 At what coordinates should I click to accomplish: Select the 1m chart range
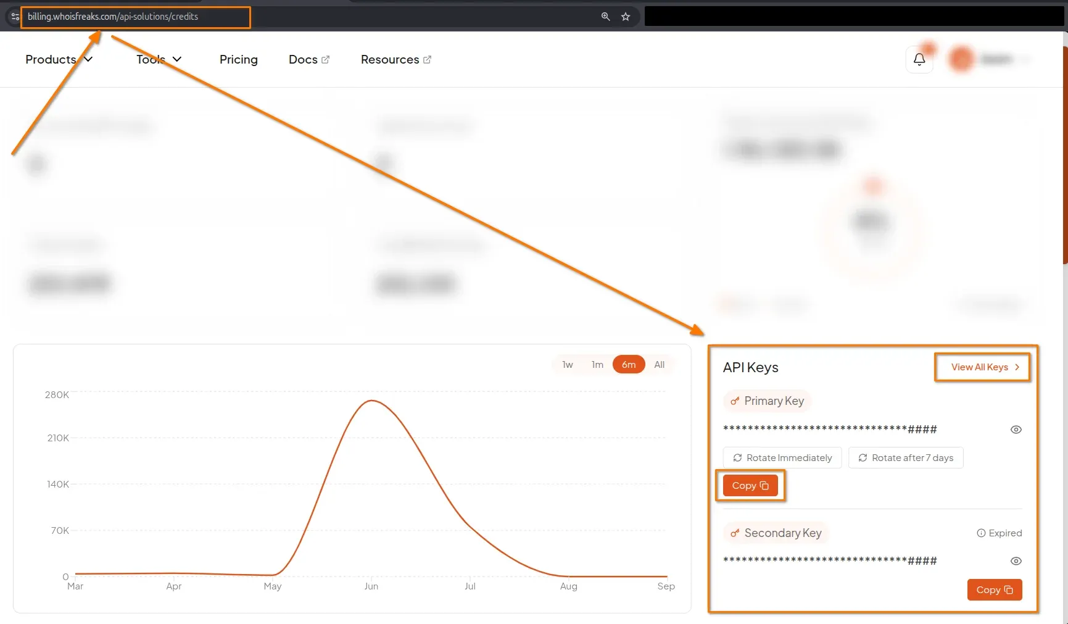tap(597, 364)
